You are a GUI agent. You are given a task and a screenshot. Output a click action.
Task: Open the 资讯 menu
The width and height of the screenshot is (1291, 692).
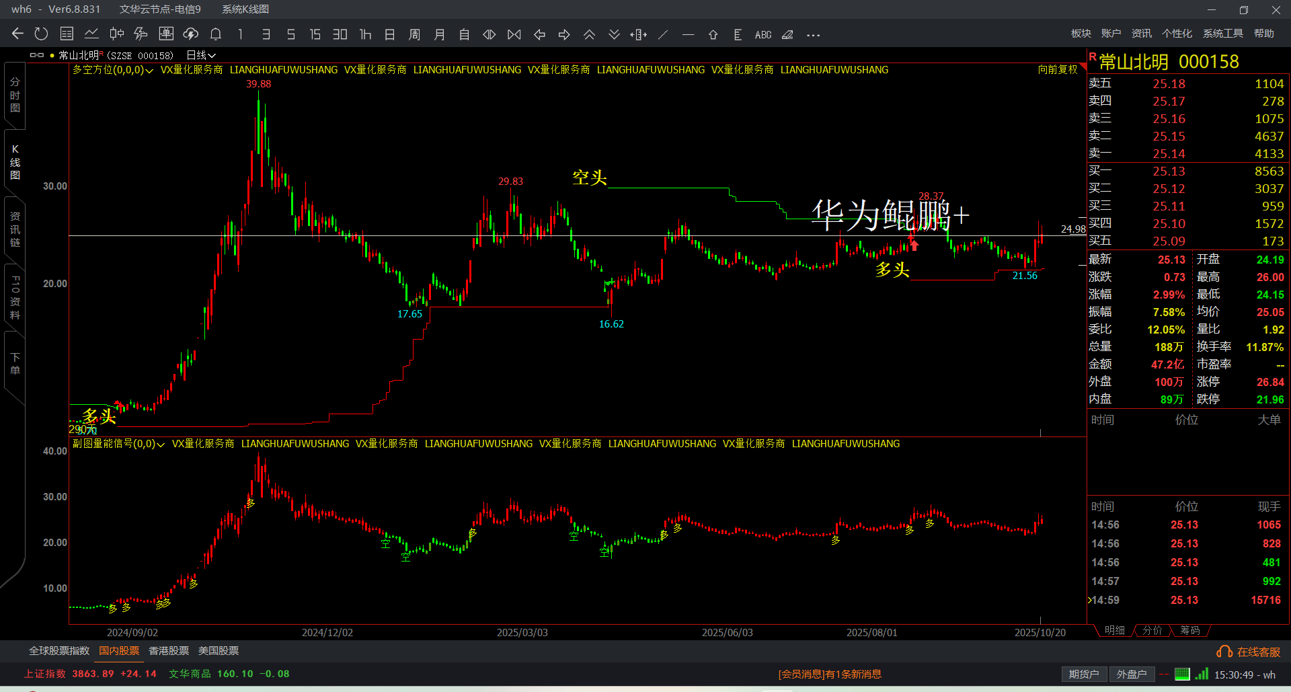pyautogui.click(x=1142, y=34)
